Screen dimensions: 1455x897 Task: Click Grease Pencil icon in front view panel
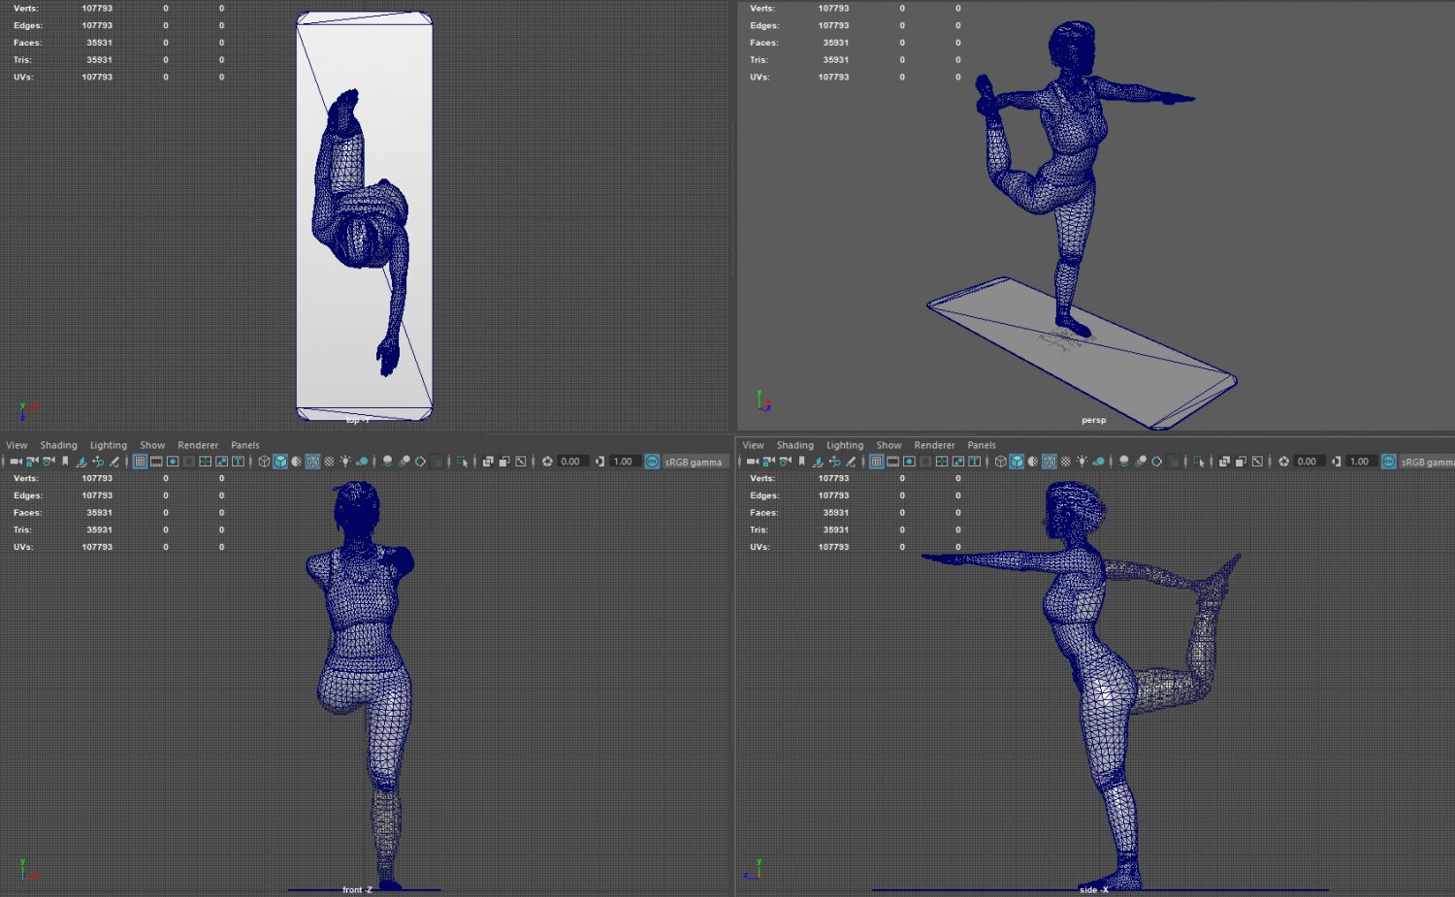click(114, 462)
